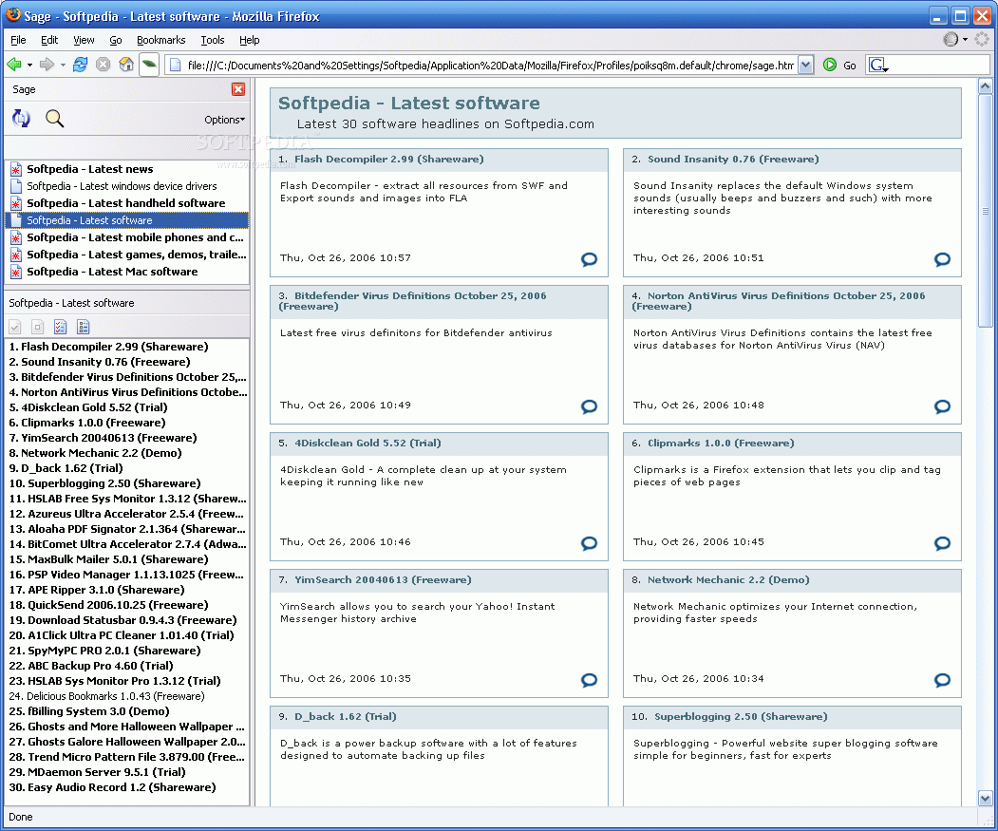Open the dropdown arrow beside the toolbar customize icon
This screenshot has width=998, height=831.
(965, 40)
